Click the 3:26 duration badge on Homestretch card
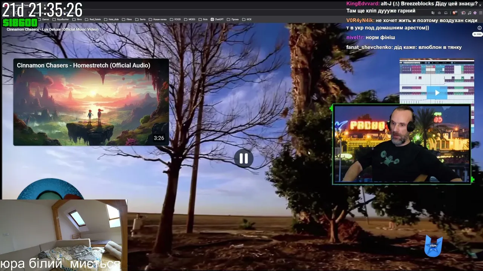 (159, 138)
